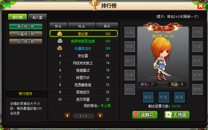Select the 称号 title slot
Image resolution: width=208 pixels, height=130 pixels.
(x=130, y=89)
